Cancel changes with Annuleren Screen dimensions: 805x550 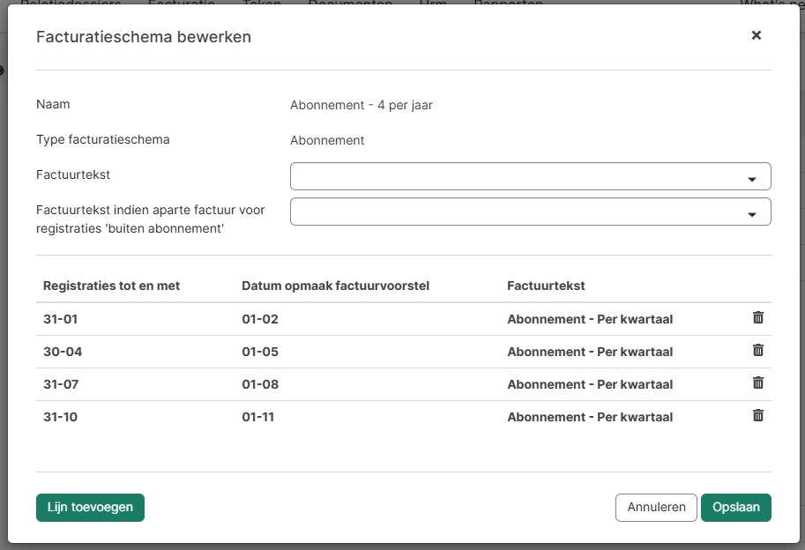[x=656, y=508]
